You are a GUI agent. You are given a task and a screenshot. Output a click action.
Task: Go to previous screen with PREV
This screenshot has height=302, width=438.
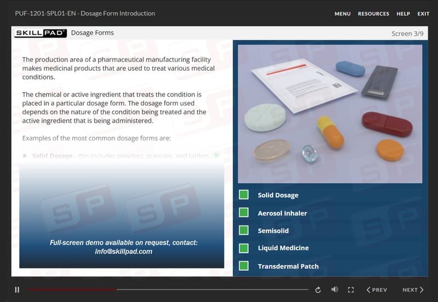(377, 290)
